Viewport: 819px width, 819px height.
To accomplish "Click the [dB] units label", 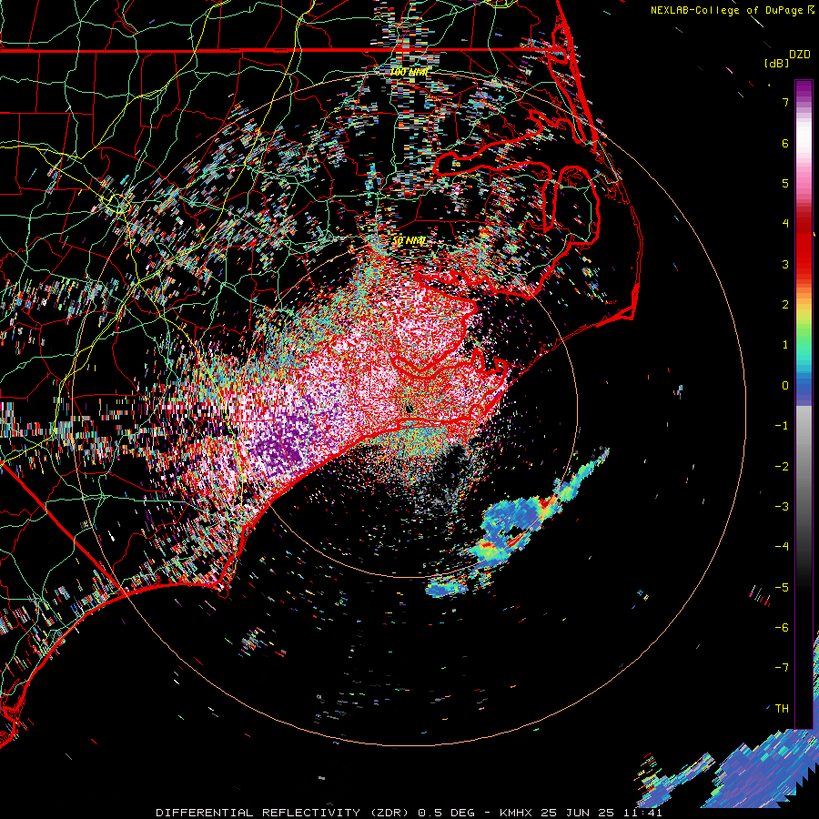I will coord(776,63).
